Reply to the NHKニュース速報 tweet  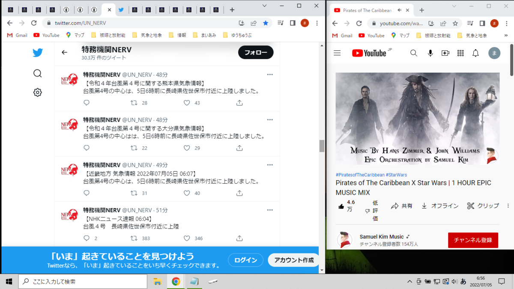click(x=87, y=238)
